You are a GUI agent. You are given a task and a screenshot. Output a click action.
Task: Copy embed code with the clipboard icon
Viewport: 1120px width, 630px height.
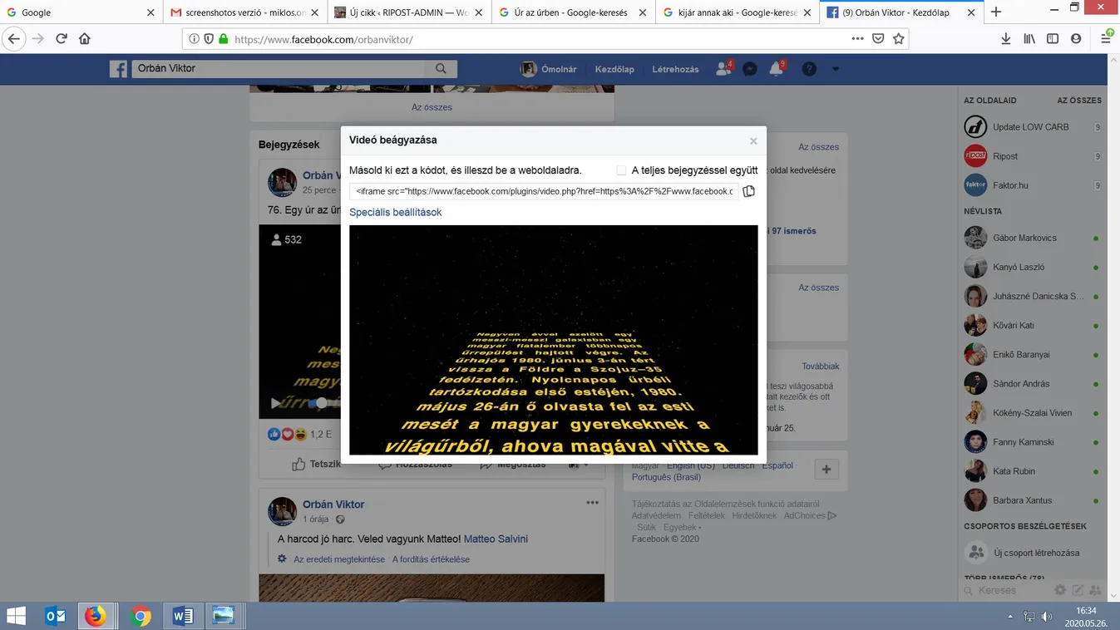[748, 191]
